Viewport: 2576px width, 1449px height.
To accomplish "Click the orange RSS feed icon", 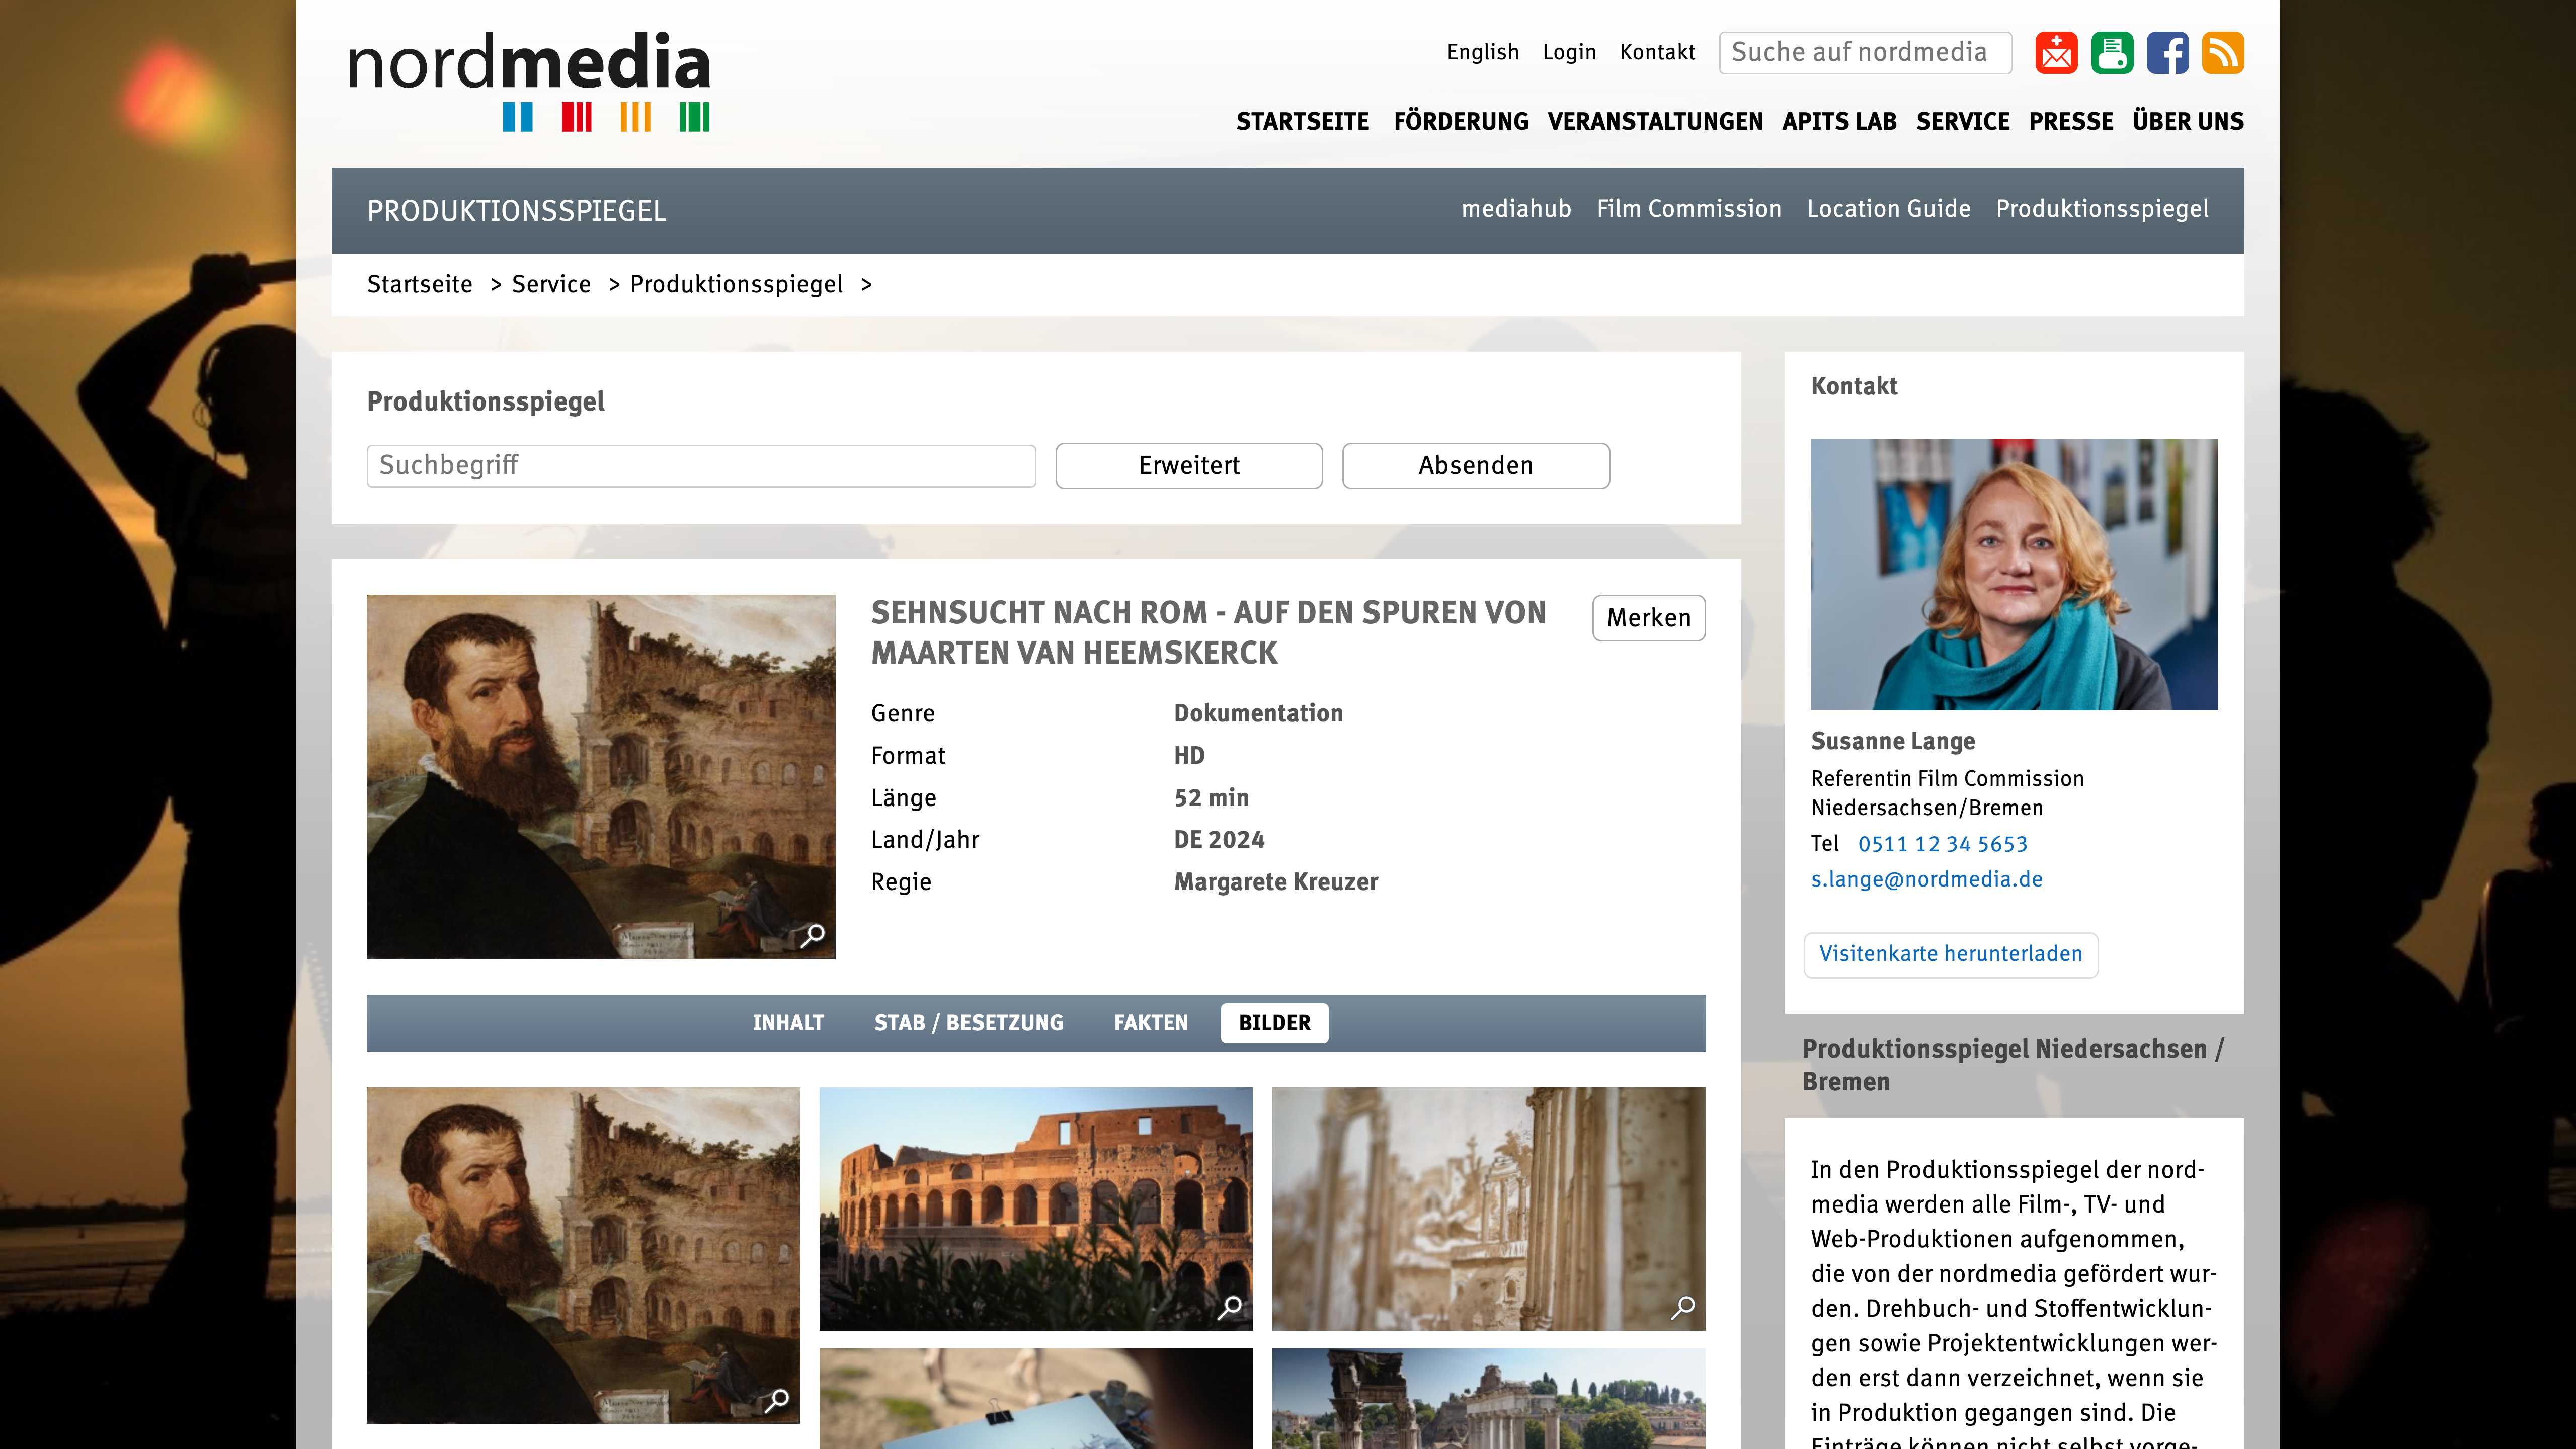I will pyautogui.click(x=2223, y=53).
